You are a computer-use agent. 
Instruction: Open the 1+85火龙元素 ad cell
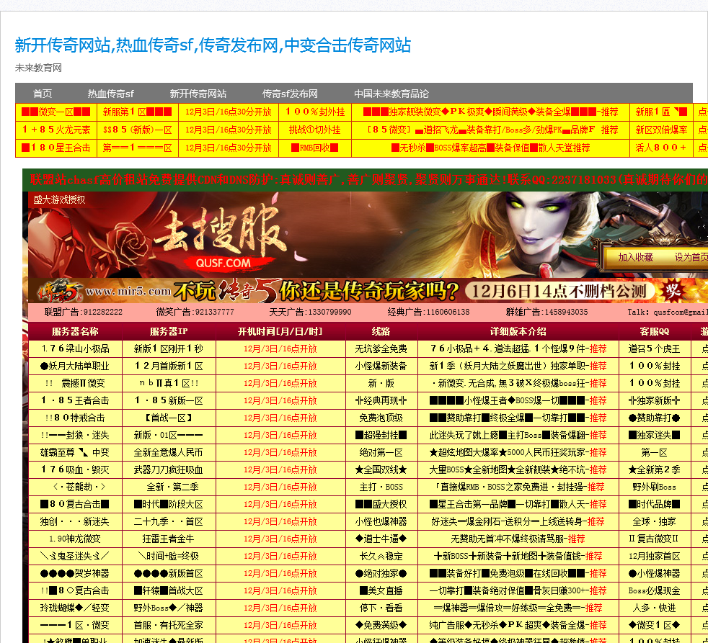56,130
